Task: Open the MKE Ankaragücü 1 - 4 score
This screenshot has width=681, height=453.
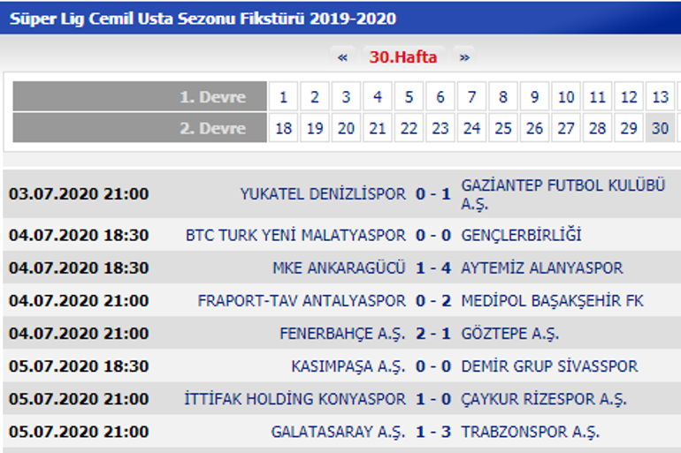Action: coord(433,268)
